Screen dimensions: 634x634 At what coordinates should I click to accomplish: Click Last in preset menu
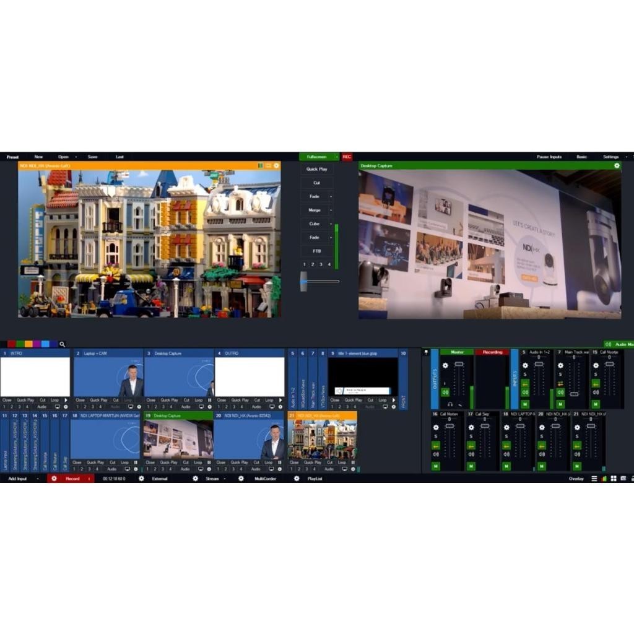pos(119,157)
